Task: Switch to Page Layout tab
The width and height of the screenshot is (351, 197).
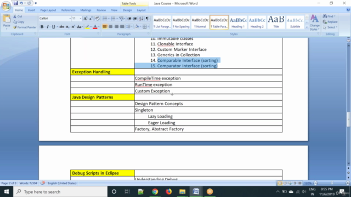Action: tap(48, 10)
